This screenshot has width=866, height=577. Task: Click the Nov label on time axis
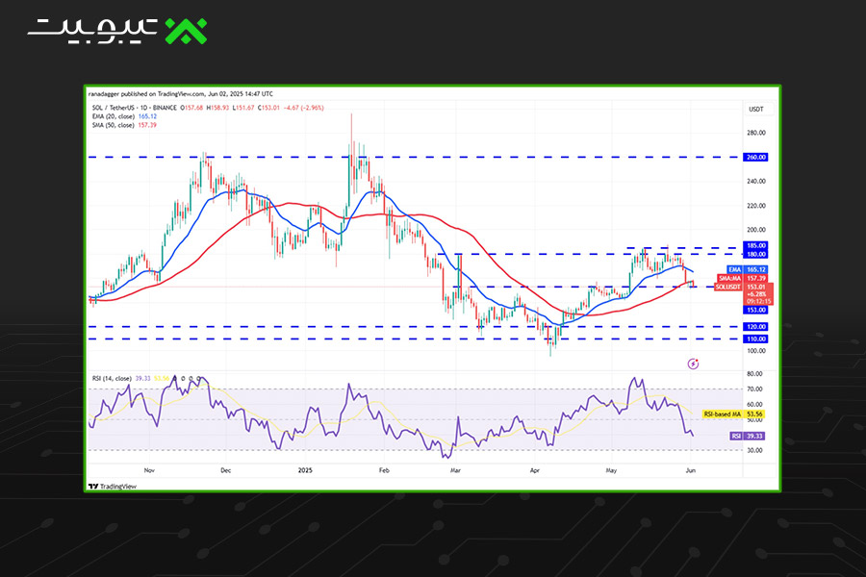point(149,470)
